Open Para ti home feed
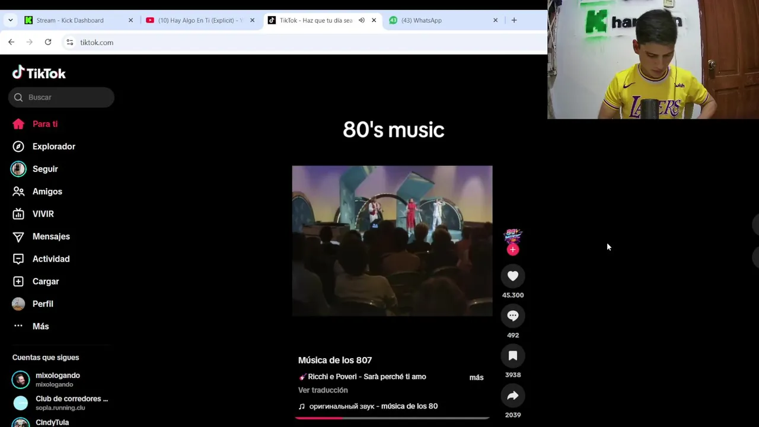Image resolution: width=759 pixels, height=427 pixels. 35,124
